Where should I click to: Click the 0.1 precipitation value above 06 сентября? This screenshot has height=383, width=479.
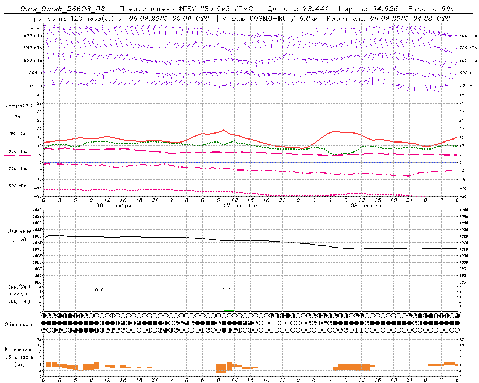point(99,289)
